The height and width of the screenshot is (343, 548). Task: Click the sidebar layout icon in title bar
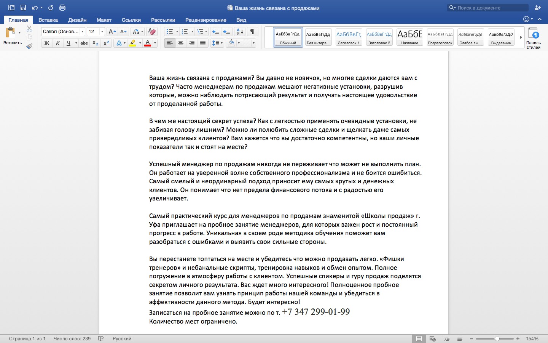(11, 8)
